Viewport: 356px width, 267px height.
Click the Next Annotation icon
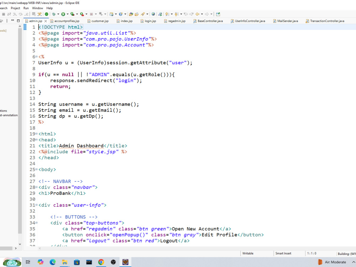point(167,14)
